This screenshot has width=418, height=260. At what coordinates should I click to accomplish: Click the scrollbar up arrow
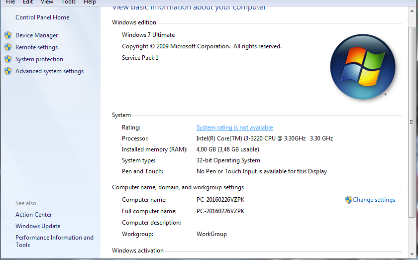[412, 11]
